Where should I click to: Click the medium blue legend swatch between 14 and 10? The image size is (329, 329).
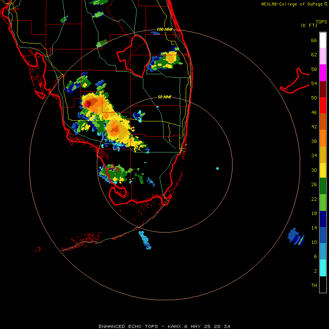323,235
